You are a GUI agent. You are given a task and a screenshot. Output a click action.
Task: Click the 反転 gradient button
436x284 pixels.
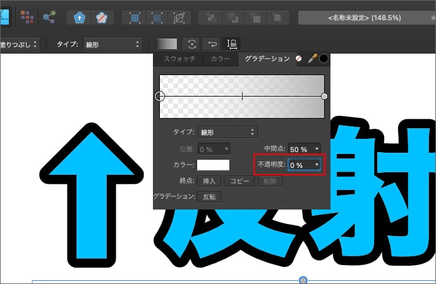pos(209,197)
